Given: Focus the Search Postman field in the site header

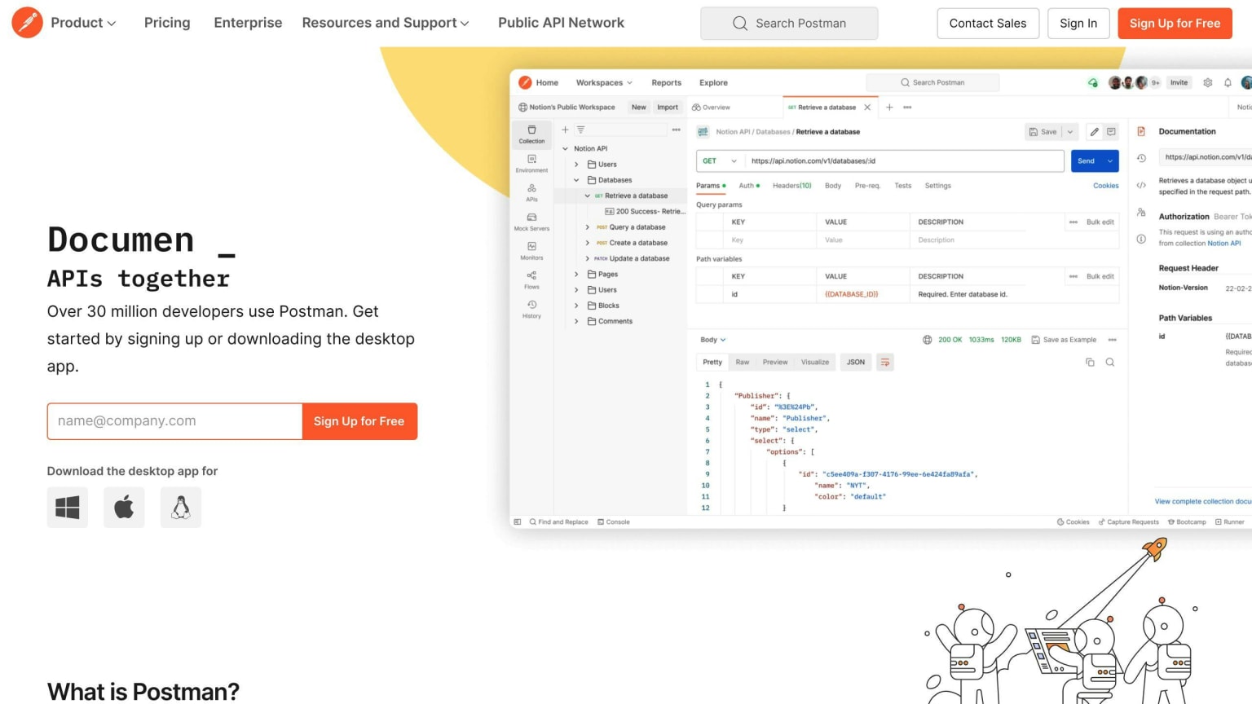Looking at the screenshot, I should pos(789,24).
